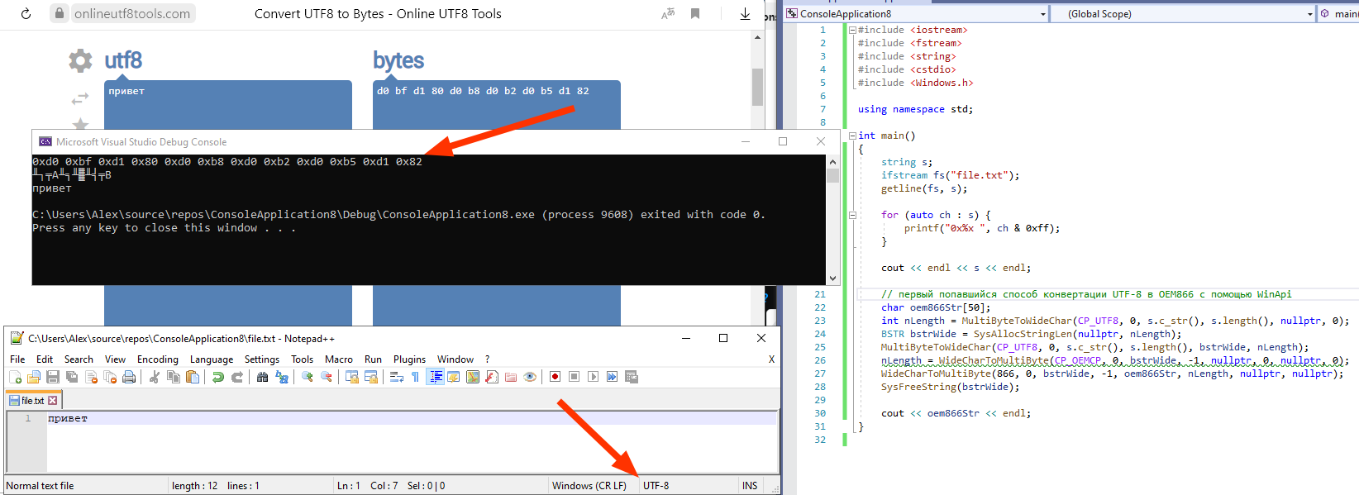The width and height of the screenshot is (1359, 495).
Task: Redo action in Notepad++ toolbar
Action: (x=237, y=377)
